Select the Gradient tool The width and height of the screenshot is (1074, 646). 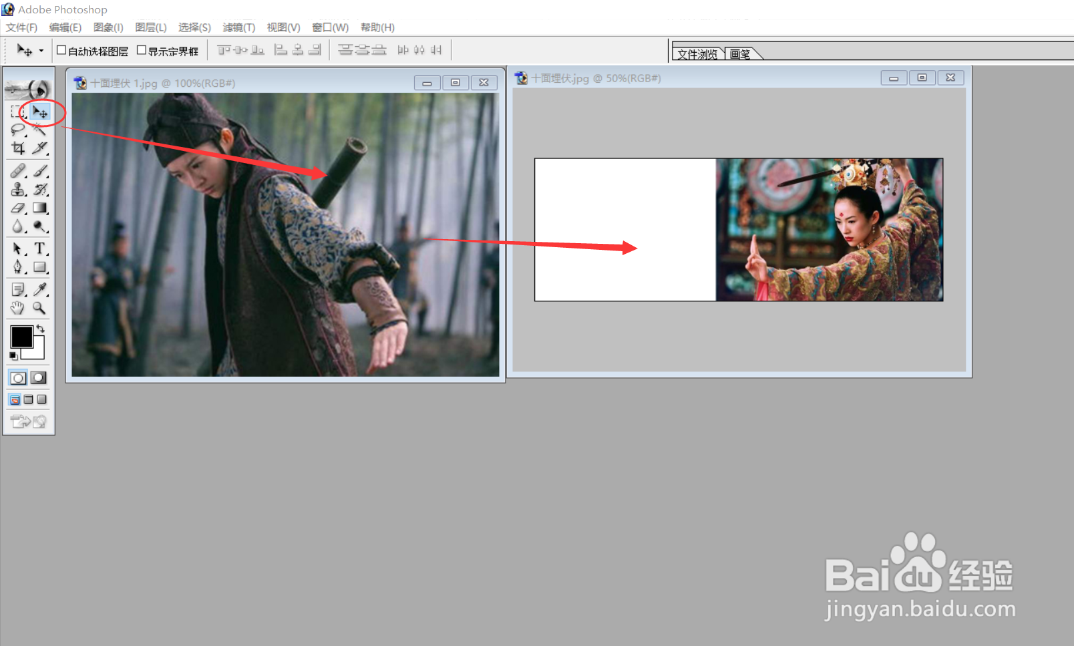click(40, 208)
